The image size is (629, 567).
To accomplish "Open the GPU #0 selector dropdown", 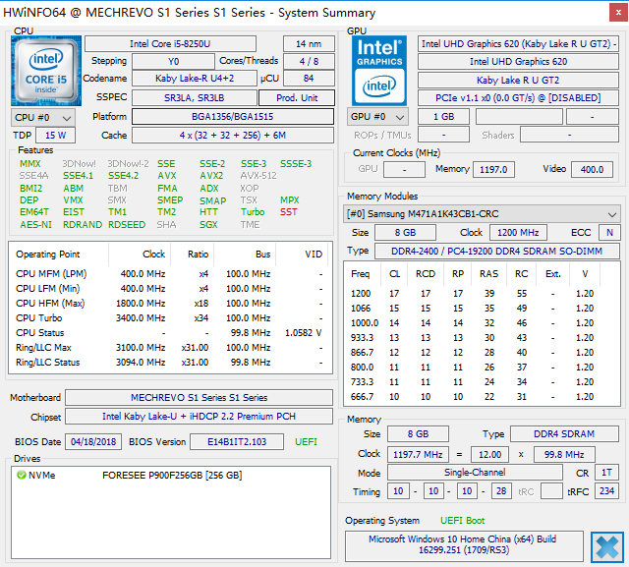I will [376, 117].
